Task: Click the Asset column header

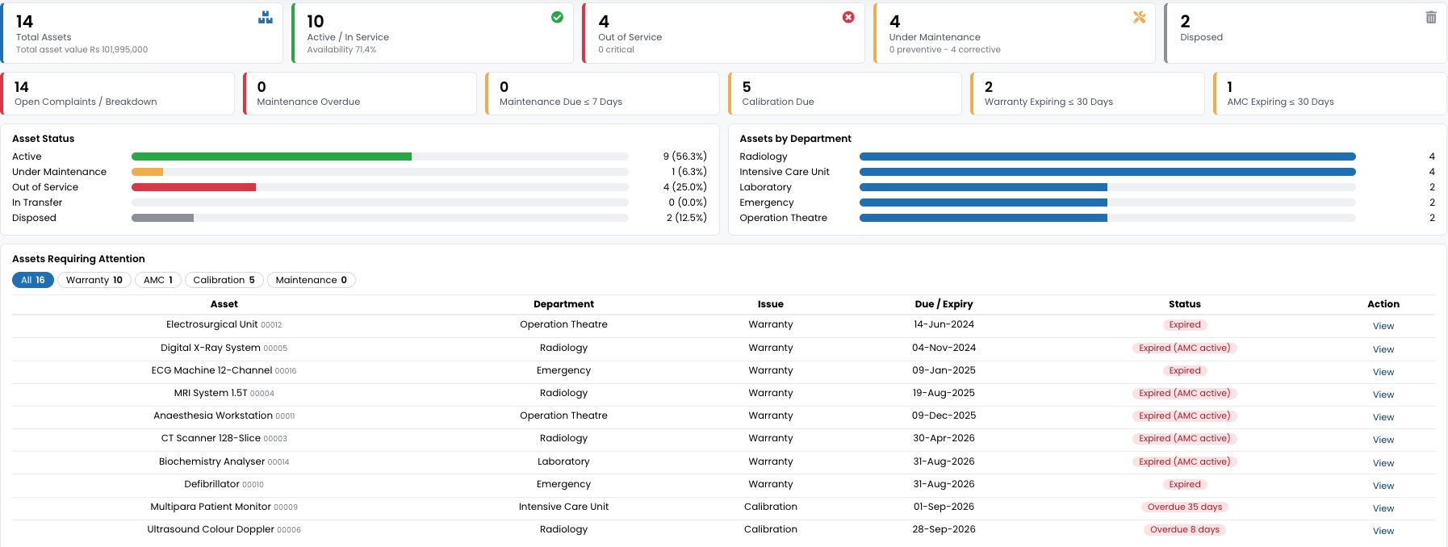Action: pyautogui.click(x=224, y=304)
